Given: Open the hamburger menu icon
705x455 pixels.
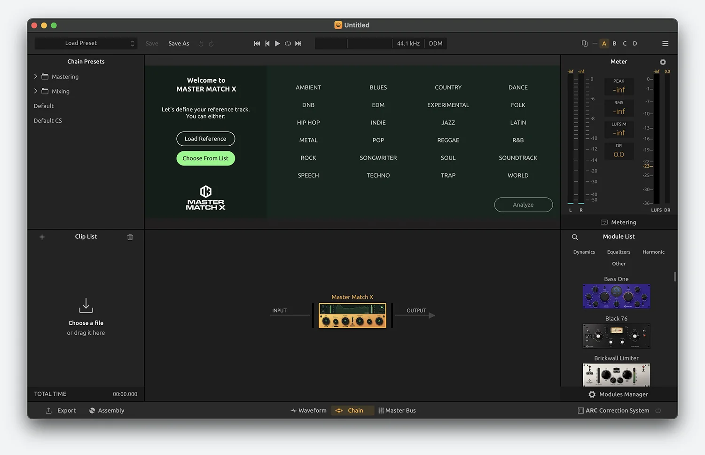Looking at the screenshot, I should click(665, 43).
